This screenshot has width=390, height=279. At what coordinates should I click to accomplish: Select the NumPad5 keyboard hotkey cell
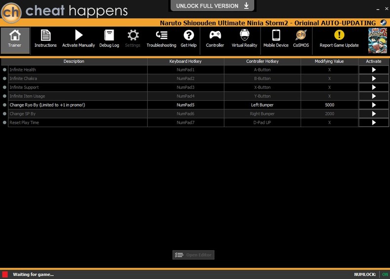tap(186, 105)
